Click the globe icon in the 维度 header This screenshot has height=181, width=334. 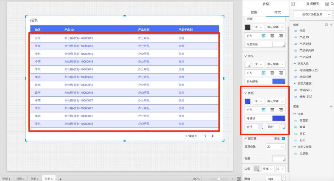[x=327, y=25]
